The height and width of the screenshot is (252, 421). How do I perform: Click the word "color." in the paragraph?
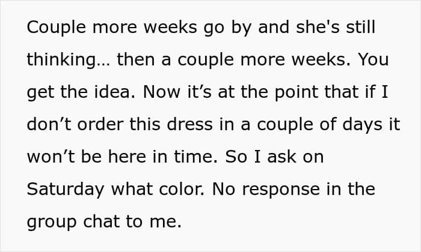pos(182,189)
